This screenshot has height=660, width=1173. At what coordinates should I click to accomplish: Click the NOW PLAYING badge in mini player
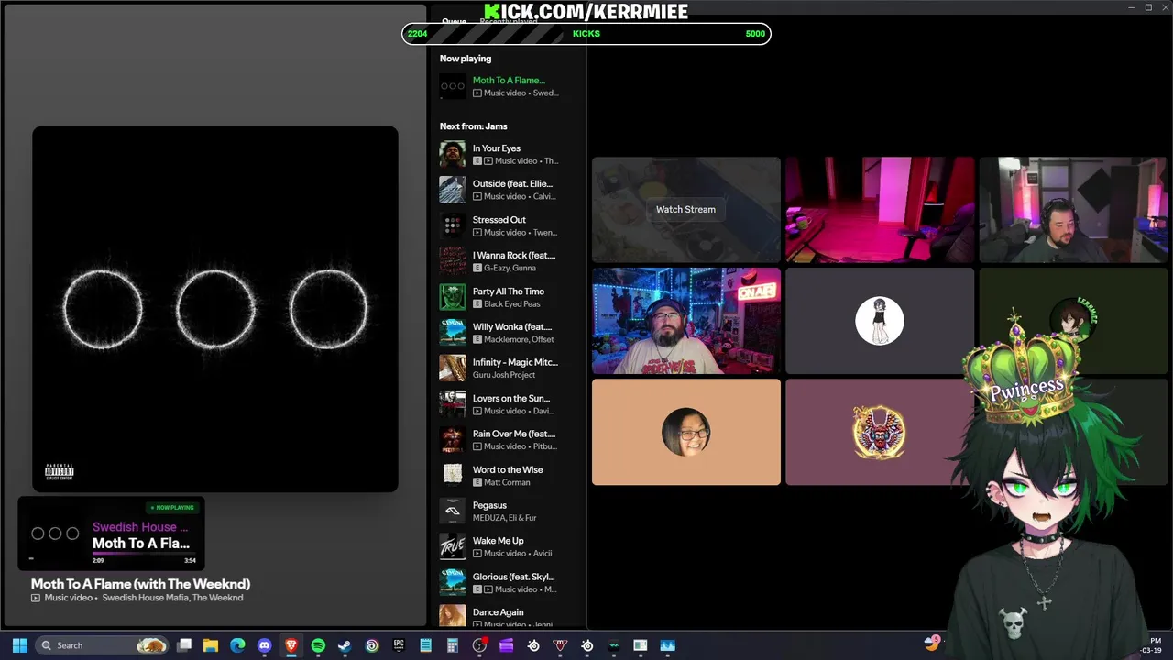coord(172,507)
